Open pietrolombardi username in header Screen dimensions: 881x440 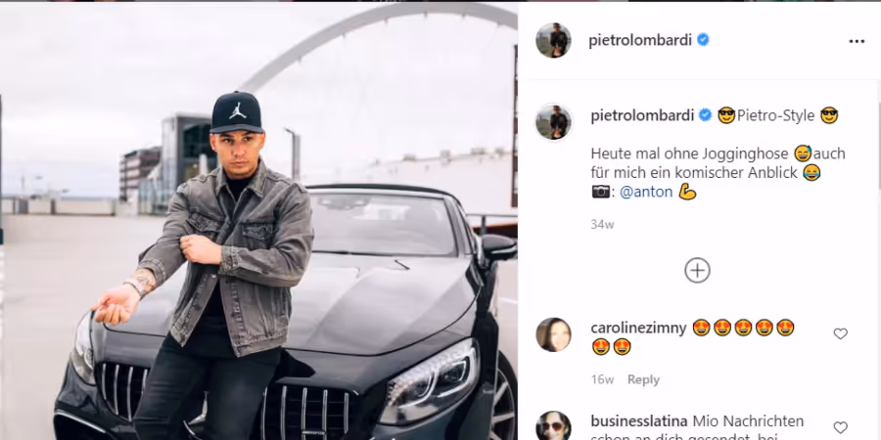640,40
